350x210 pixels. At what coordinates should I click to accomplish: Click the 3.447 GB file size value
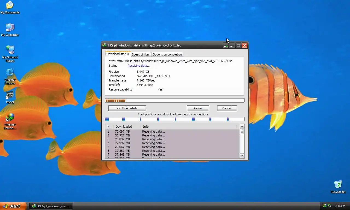143,72
